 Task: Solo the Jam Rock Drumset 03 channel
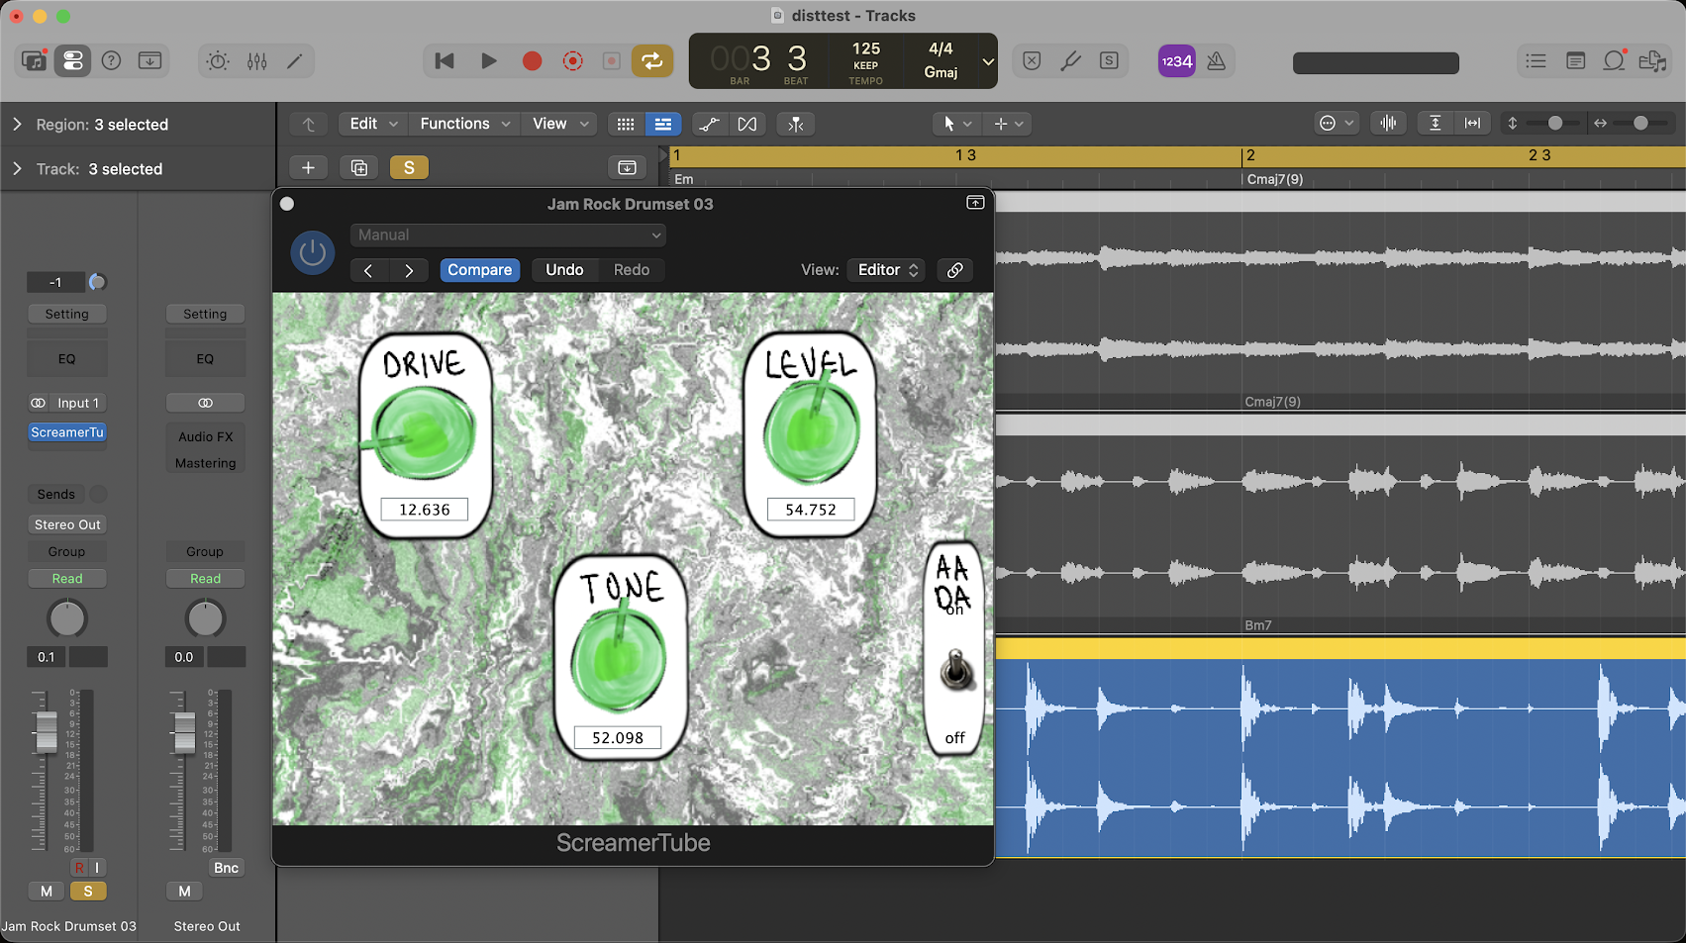[x=88, y=892]
